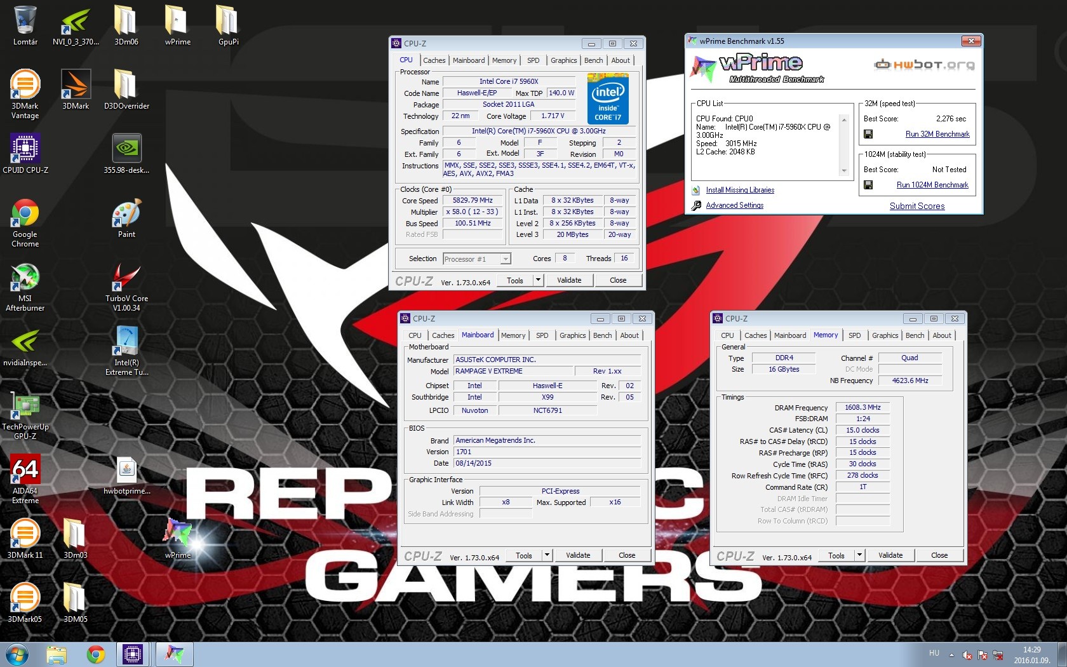Viewport: 1067px width, 667px height.
Task: Open Chrome from the taskbar
Action: point(96,654)
